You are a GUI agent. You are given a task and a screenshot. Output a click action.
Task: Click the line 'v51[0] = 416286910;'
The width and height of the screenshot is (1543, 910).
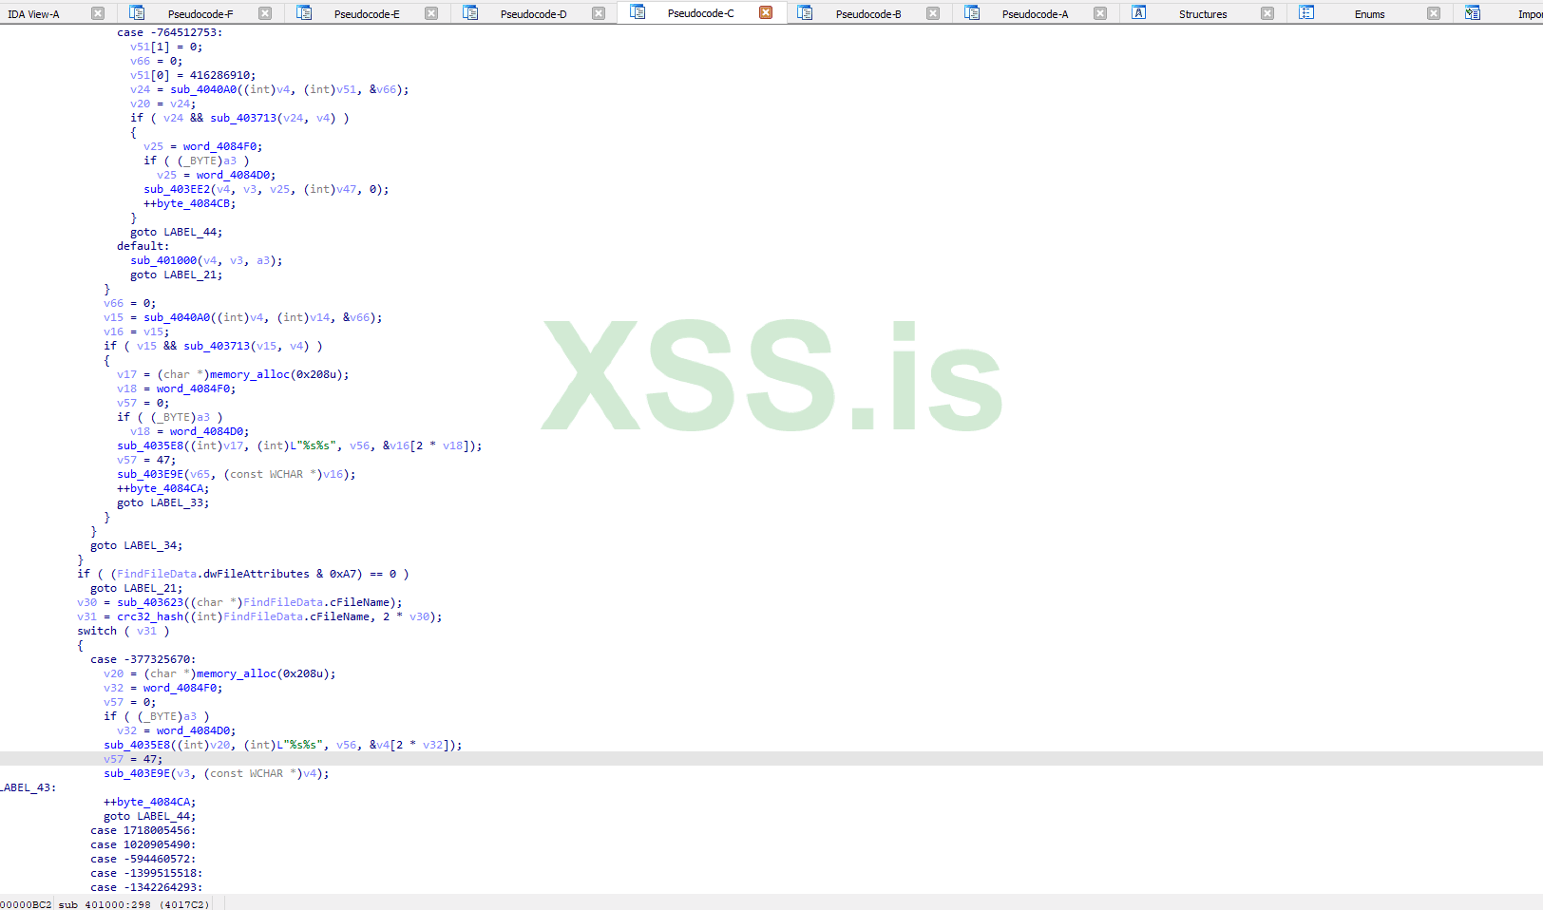(x=193, y=75)
